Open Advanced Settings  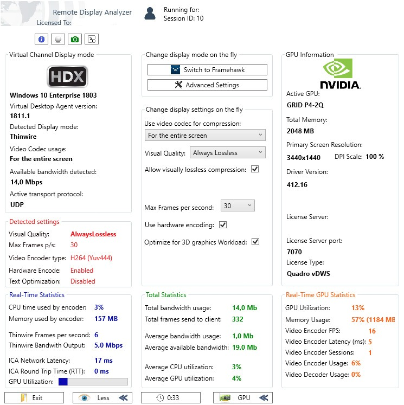tap(207, 85)
